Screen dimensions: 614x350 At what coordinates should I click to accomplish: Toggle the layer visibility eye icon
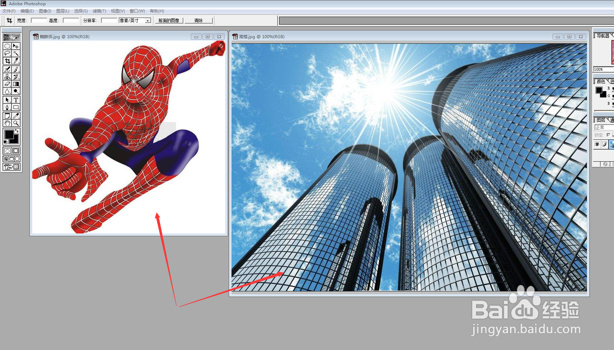pos(597,144)
